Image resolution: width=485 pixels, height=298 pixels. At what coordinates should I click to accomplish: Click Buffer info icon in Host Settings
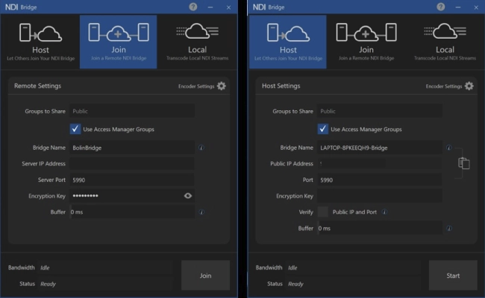click(448, 229)
